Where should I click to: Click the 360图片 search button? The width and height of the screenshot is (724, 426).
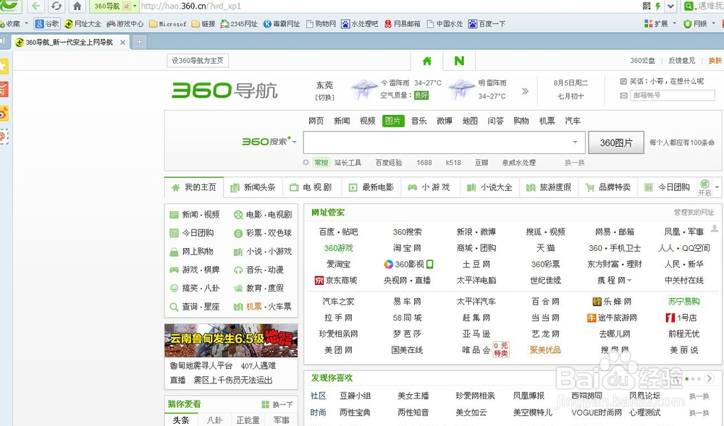616,143
